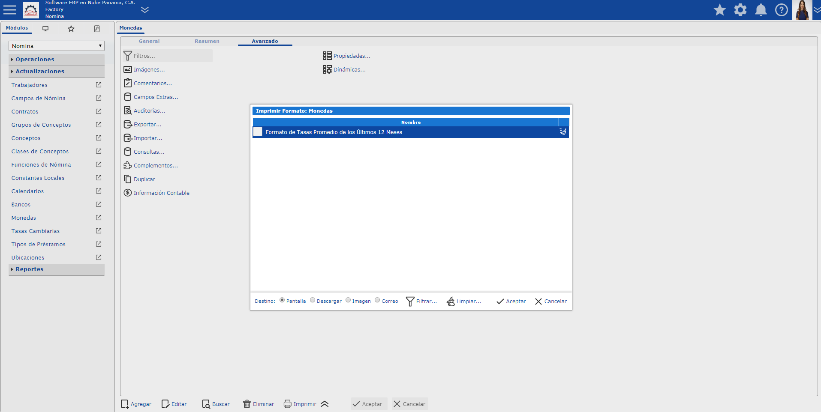Viewport: 821px width, 412px height.
Task: Select Correo destination radio
Action: coord(377,300)
